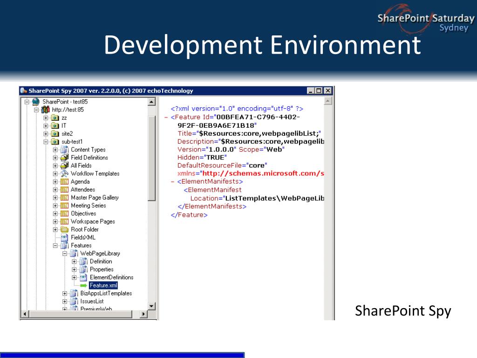Collapse the http://test:85 node
Viewport: 477px width, 358px height.
click(36, 110)
